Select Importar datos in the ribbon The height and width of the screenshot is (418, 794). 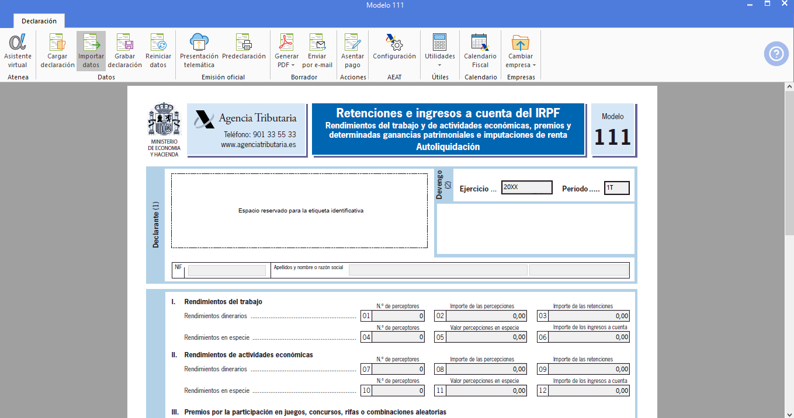[91, 51]
